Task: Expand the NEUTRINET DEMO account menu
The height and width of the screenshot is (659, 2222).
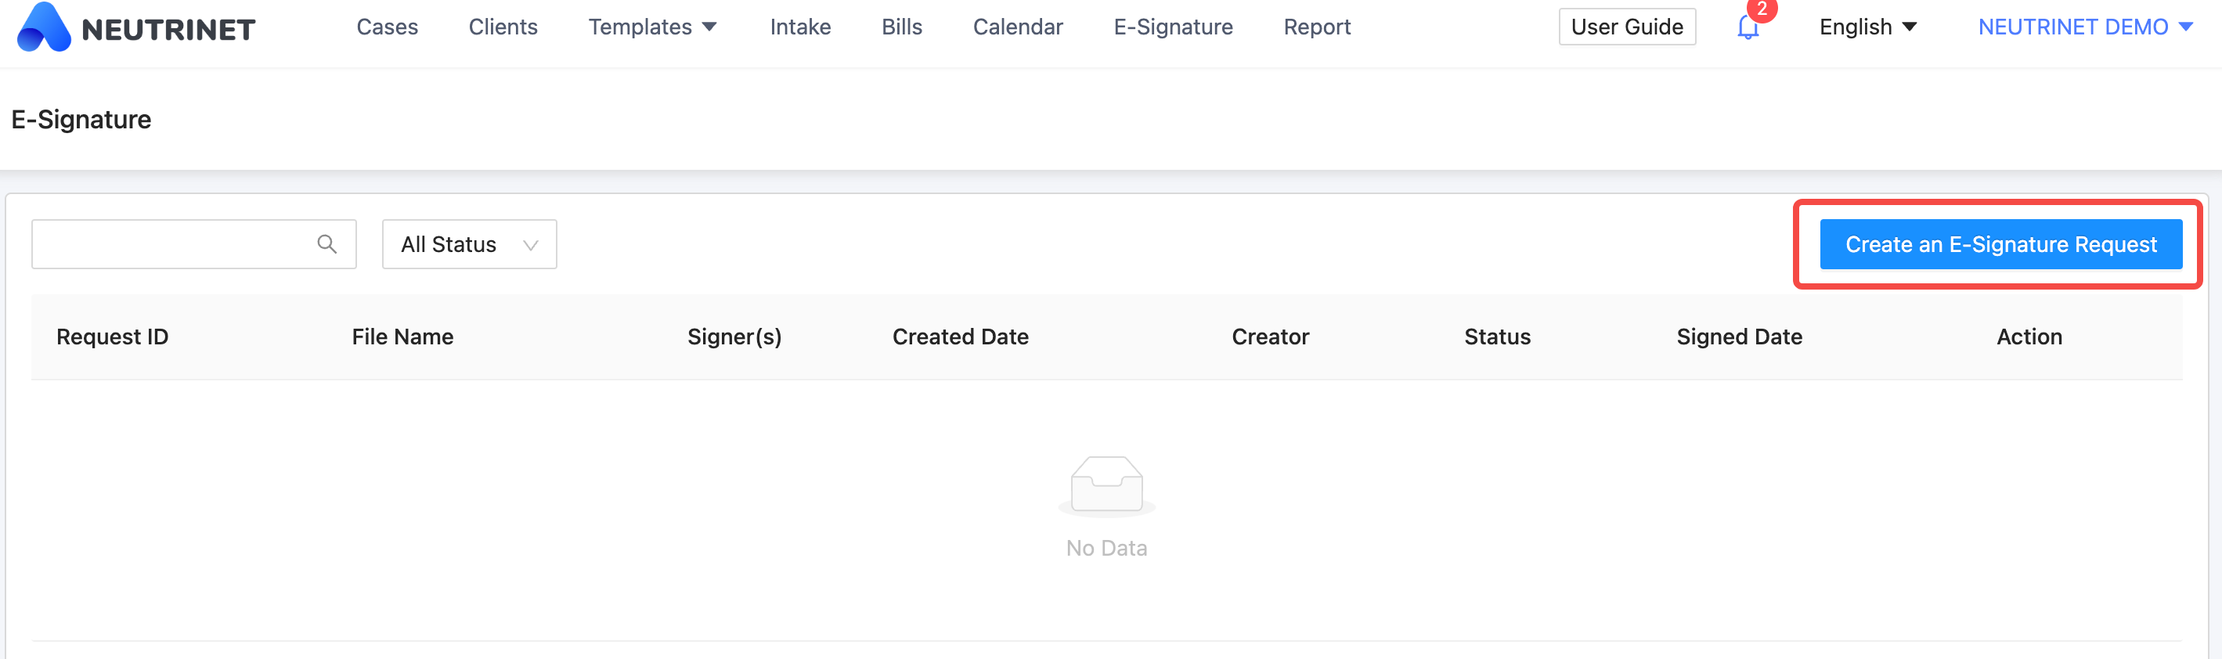Action: [2084, 27]
